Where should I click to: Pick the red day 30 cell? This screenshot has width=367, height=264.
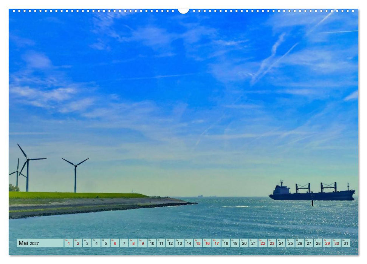point(336,243)
